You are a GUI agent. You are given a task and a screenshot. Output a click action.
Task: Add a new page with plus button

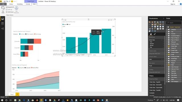click(17, 94)
